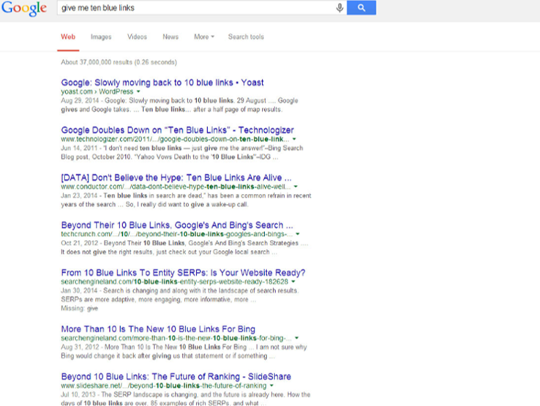540x406 pixels.
Task: Click the microphone voice search icon
Action: coord(340,7)
